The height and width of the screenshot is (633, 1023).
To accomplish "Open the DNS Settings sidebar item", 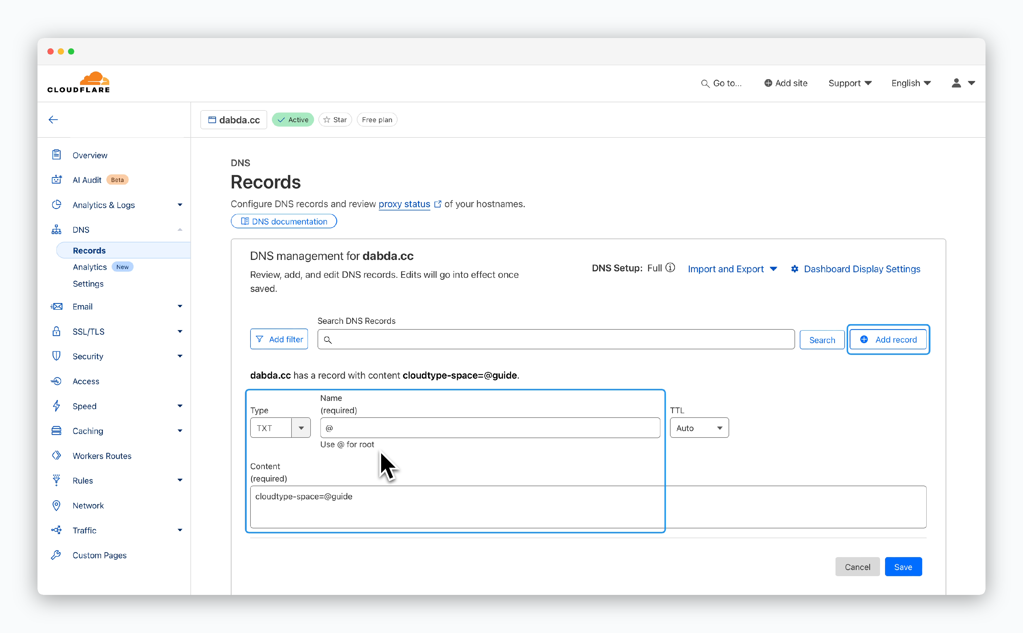I will 88,283.
